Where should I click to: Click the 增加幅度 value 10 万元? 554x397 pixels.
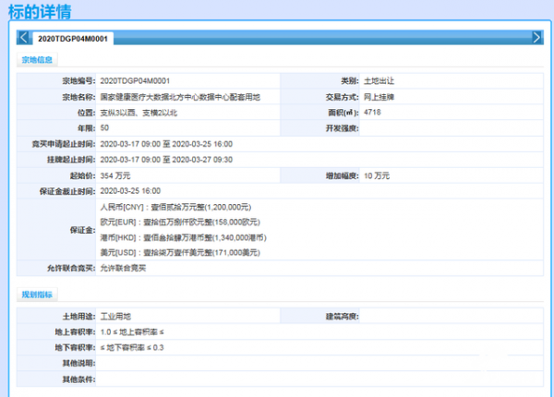(377, 174)
